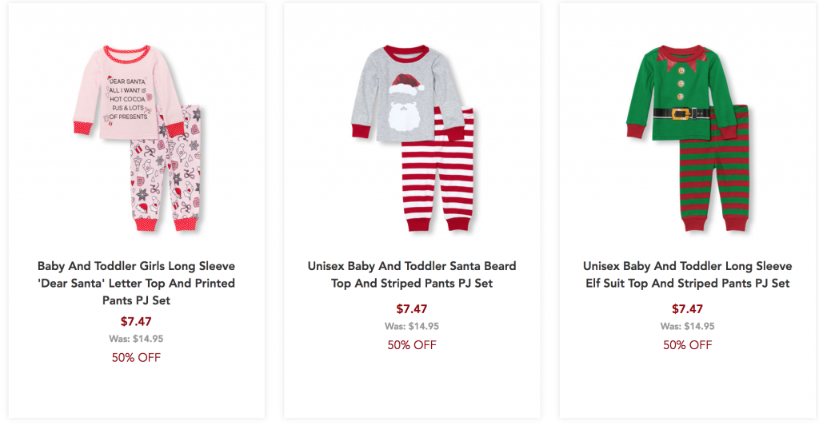Open the gray Santa Beard pajama image
The image size is (819, 425).
pyautogui.click(x=413, y=137)
